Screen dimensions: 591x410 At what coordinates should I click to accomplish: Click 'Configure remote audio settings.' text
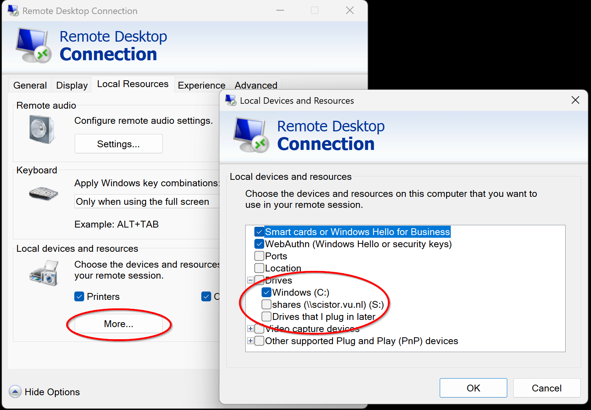coord(144,120)
